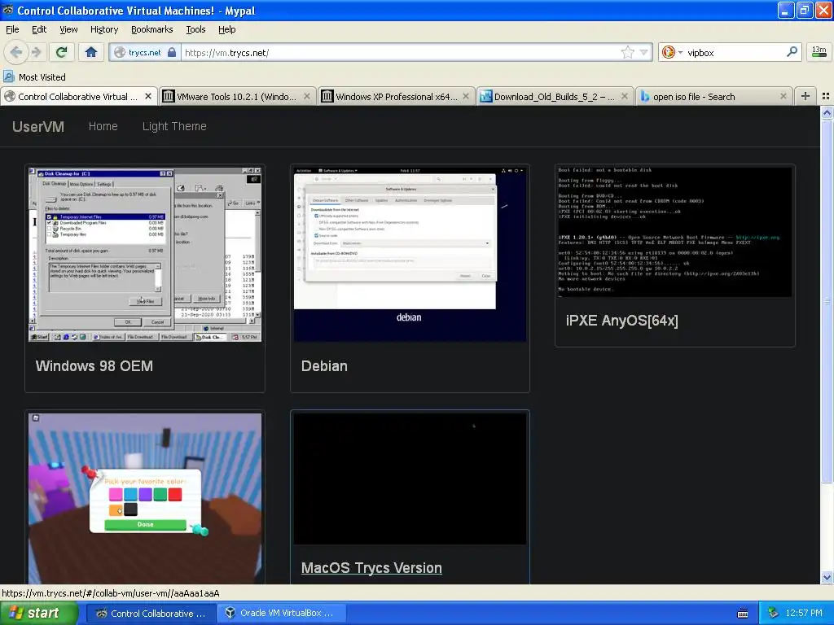
Task: Click the network tray icon
Action: click(773, 614)
